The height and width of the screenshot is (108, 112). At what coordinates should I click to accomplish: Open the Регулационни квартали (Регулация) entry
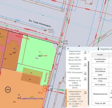click(75, 66)
